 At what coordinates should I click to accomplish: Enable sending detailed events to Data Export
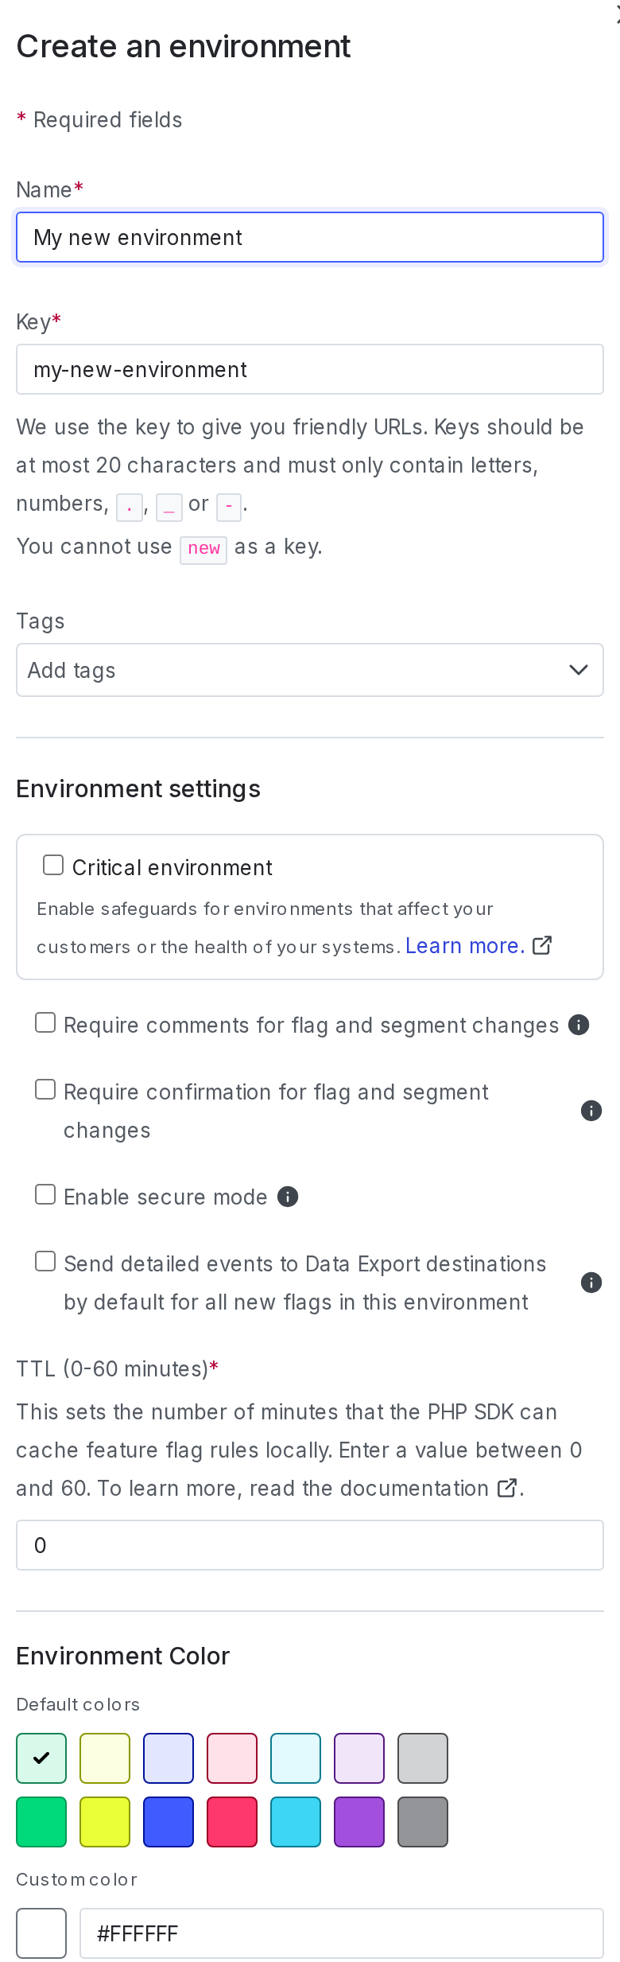pos(45,1261)
